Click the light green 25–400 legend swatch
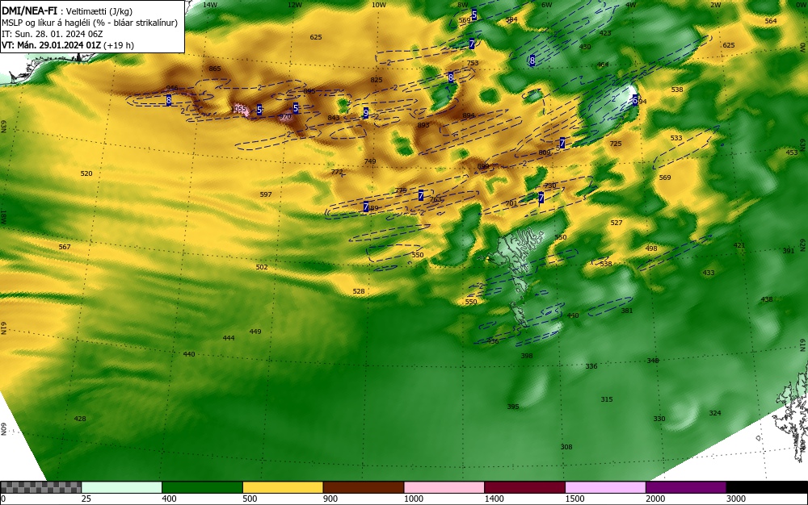 point(122,487)
